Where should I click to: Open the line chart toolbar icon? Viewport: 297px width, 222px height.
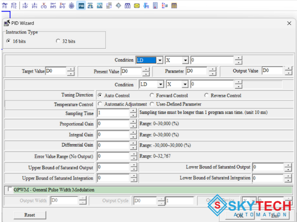(100, 6)
